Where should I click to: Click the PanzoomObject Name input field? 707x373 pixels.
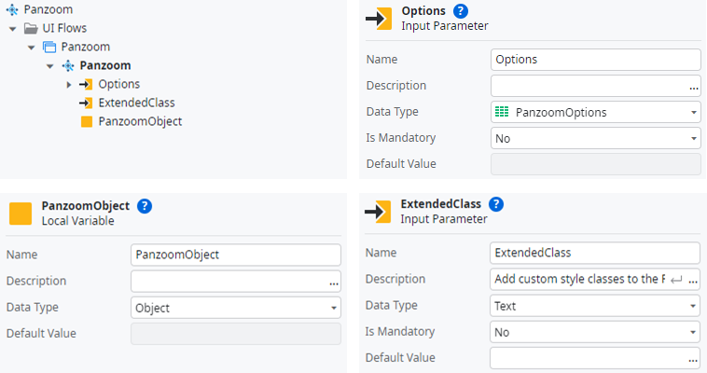coord(236,255)
